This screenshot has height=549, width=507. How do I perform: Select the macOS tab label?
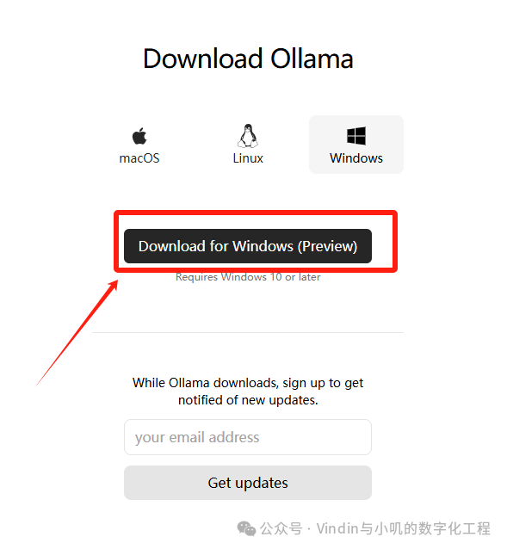139,158
